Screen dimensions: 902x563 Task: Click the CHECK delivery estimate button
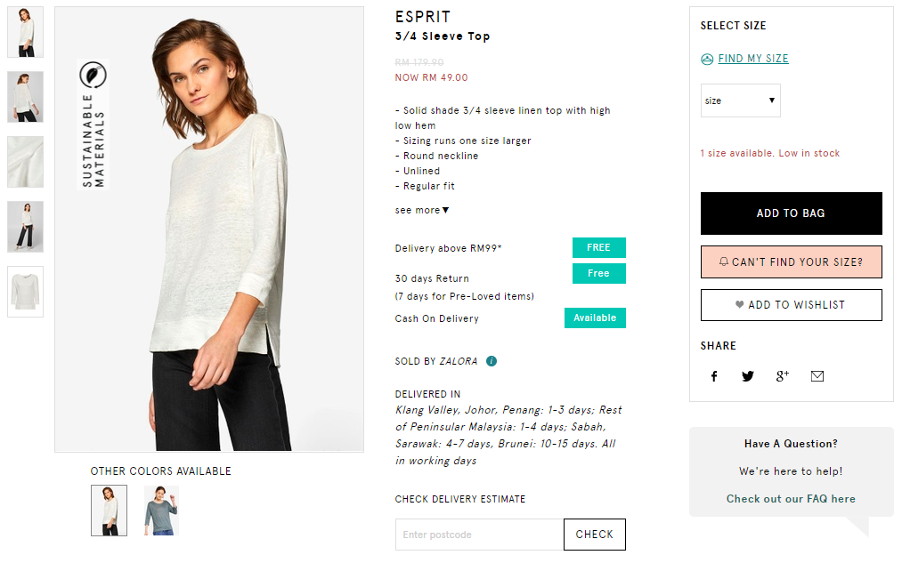(x=594, y=535)
